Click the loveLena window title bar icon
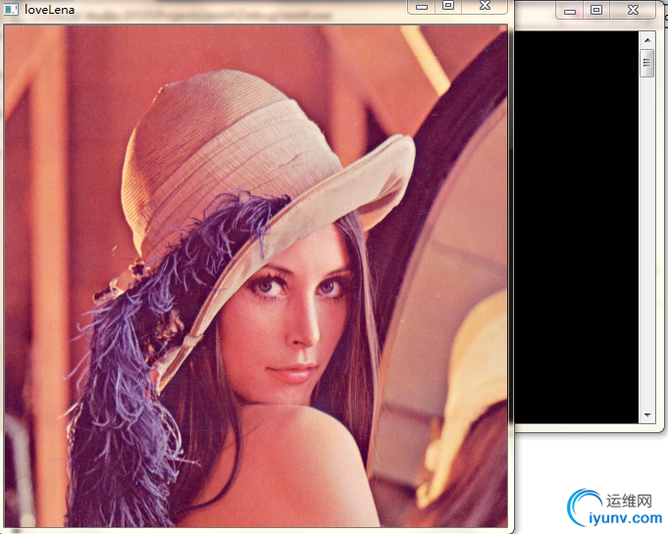 (11, 10)
